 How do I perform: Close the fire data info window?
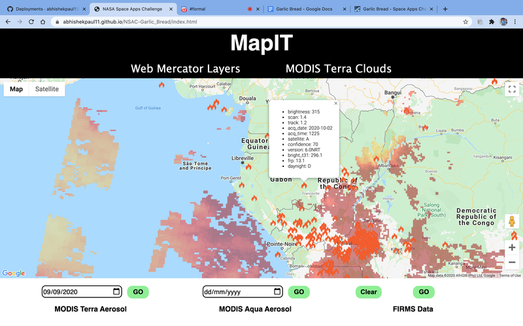pyautogui.click(x=335, y=104)
